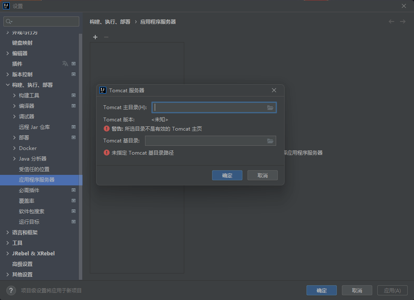The width and height of the screenshot is (414, 300).
Task: Click project-level icon next to 插件
Action: pos(74,64)
